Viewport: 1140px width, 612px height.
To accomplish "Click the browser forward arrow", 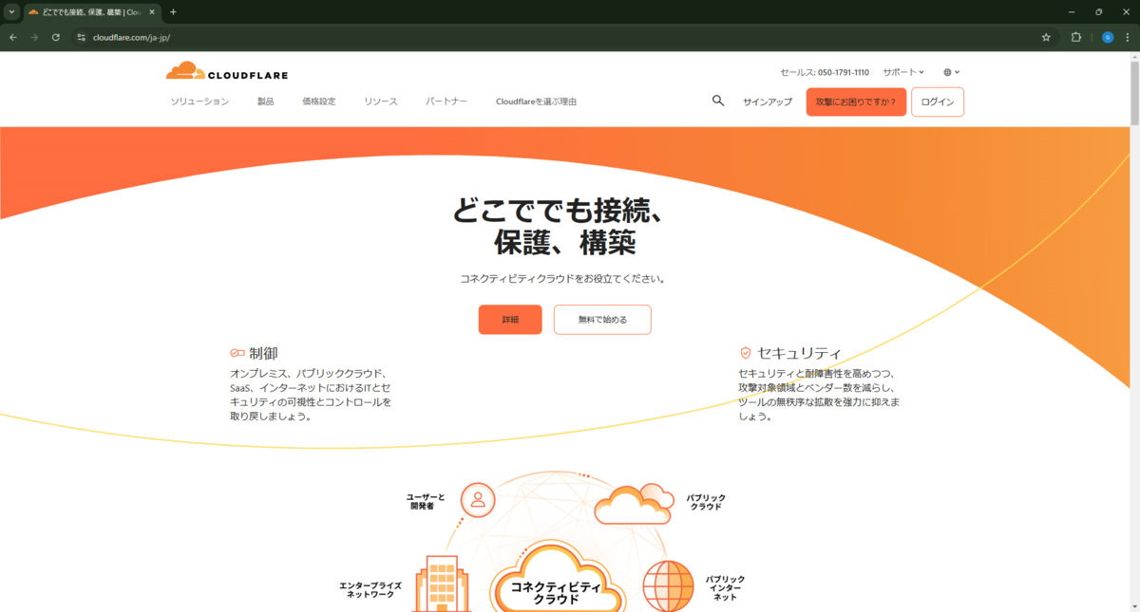I will click(34, 37).
